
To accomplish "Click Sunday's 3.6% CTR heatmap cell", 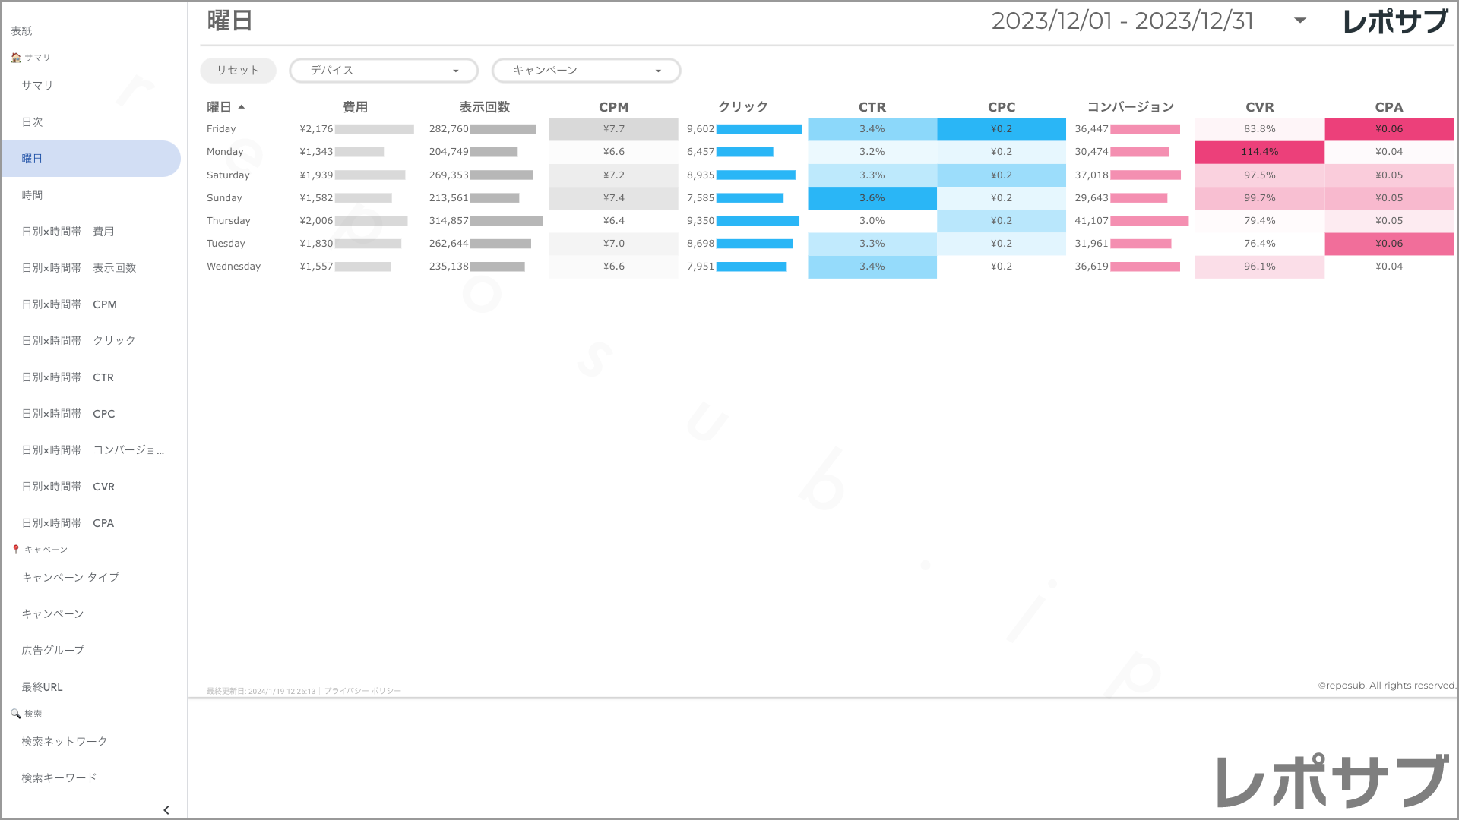I will click(x=872, y=198).
